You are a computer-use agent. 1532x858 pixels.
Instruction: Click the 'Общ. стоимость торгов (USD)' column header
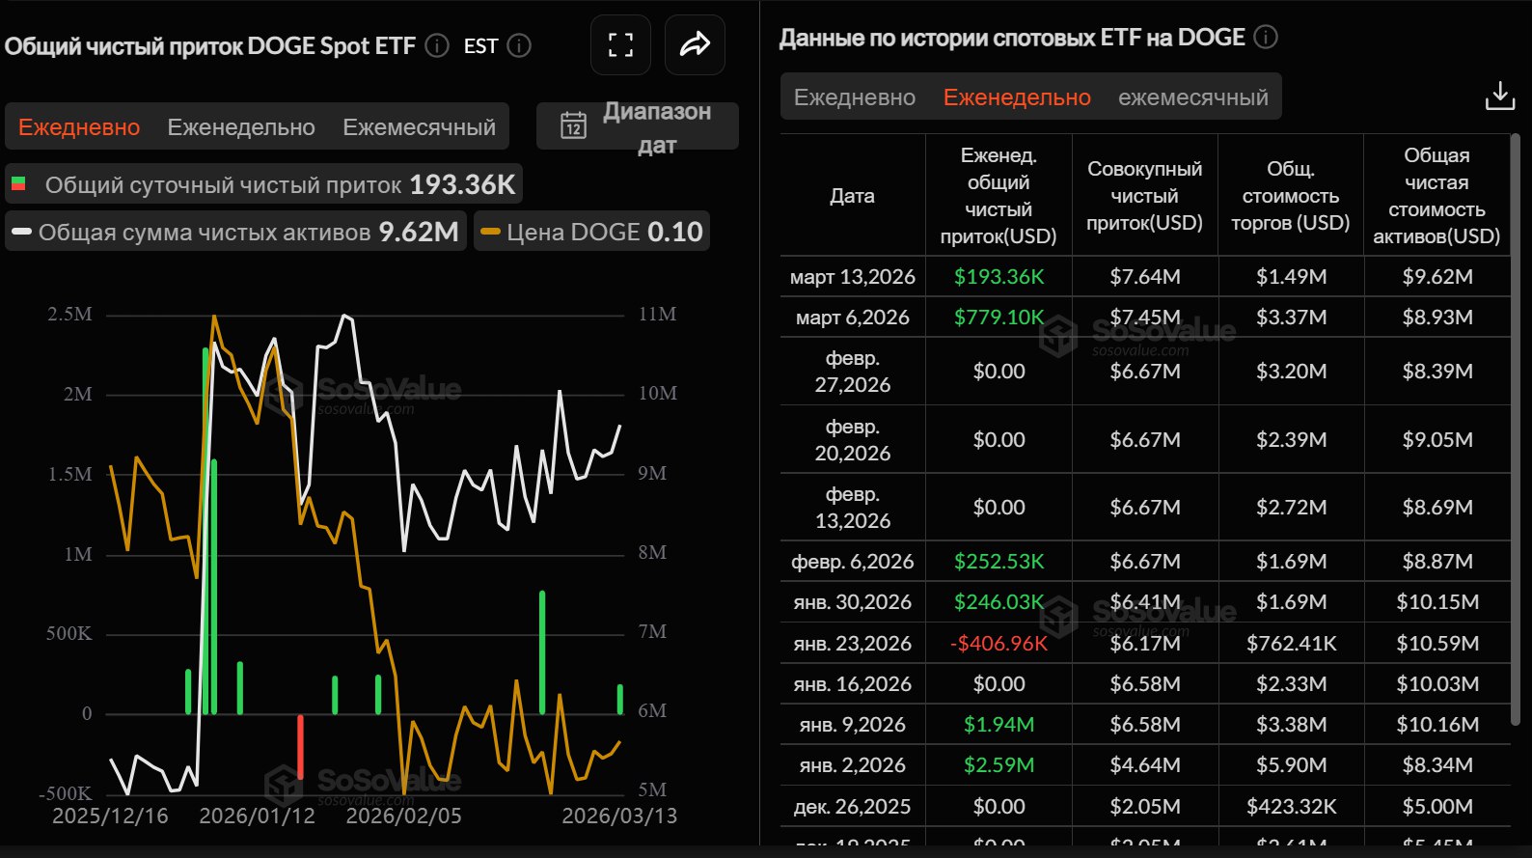point(1291,196)
